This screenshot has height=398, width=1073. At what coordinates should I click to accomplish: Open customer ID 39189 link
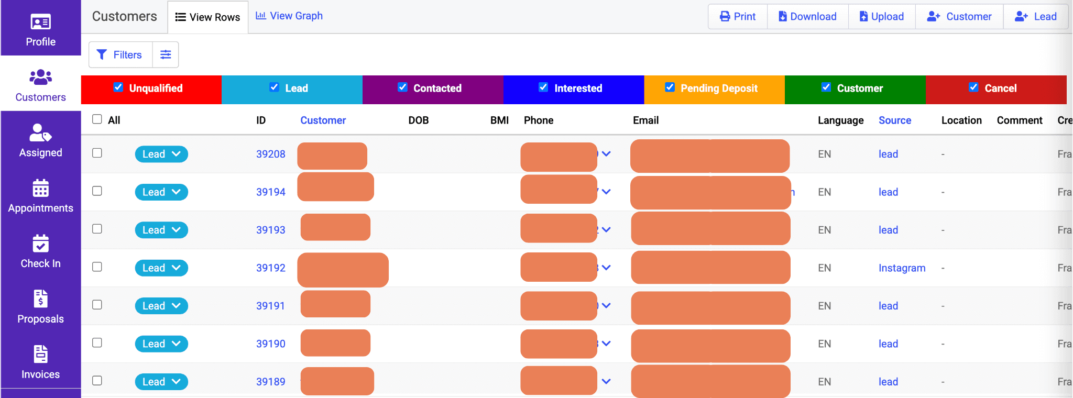coord(271,382)
